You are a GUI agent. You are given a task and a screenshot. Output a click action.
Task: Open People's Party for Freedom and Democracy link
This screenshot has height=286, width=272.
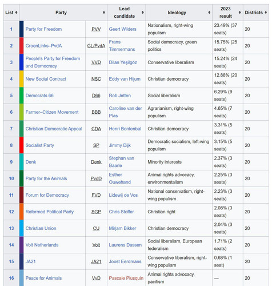[53, 62]
